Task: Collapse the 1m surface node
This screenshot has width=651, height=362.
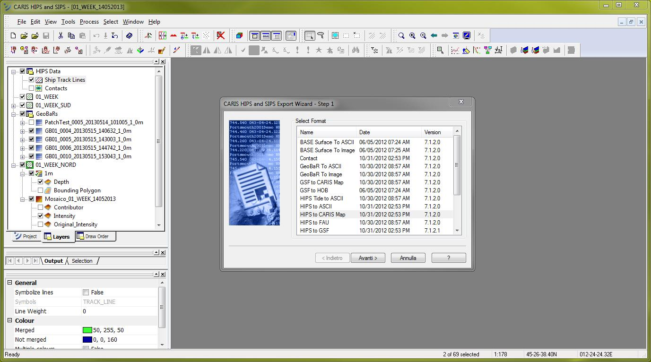Action: coord(23,173)
